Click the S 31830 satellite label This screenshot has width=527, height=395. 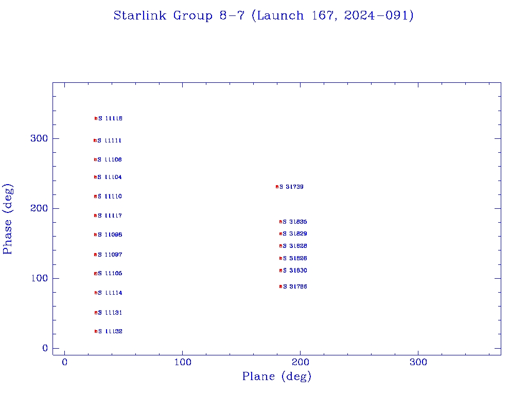click(x=295, y=271)
